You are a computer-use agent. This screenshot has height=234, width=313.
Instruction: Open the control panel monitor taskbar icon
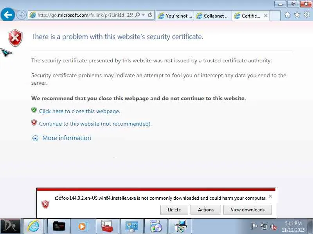131,227
